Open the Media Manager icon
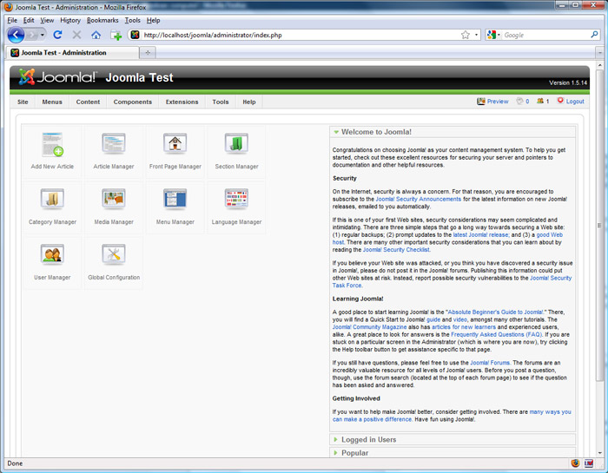608x473 pixels. click(x=114, y=206)
